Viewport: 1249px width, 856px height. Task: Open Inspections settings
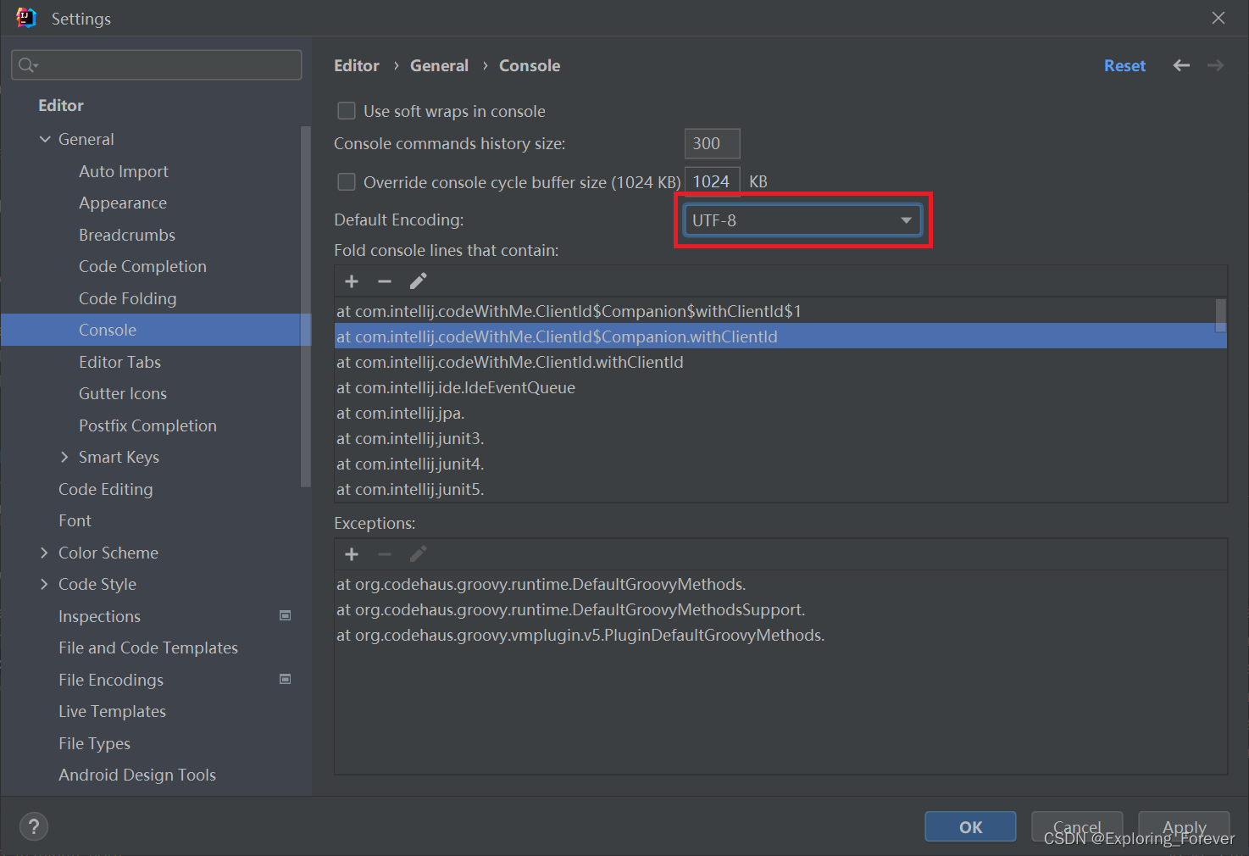pos(99,616)
